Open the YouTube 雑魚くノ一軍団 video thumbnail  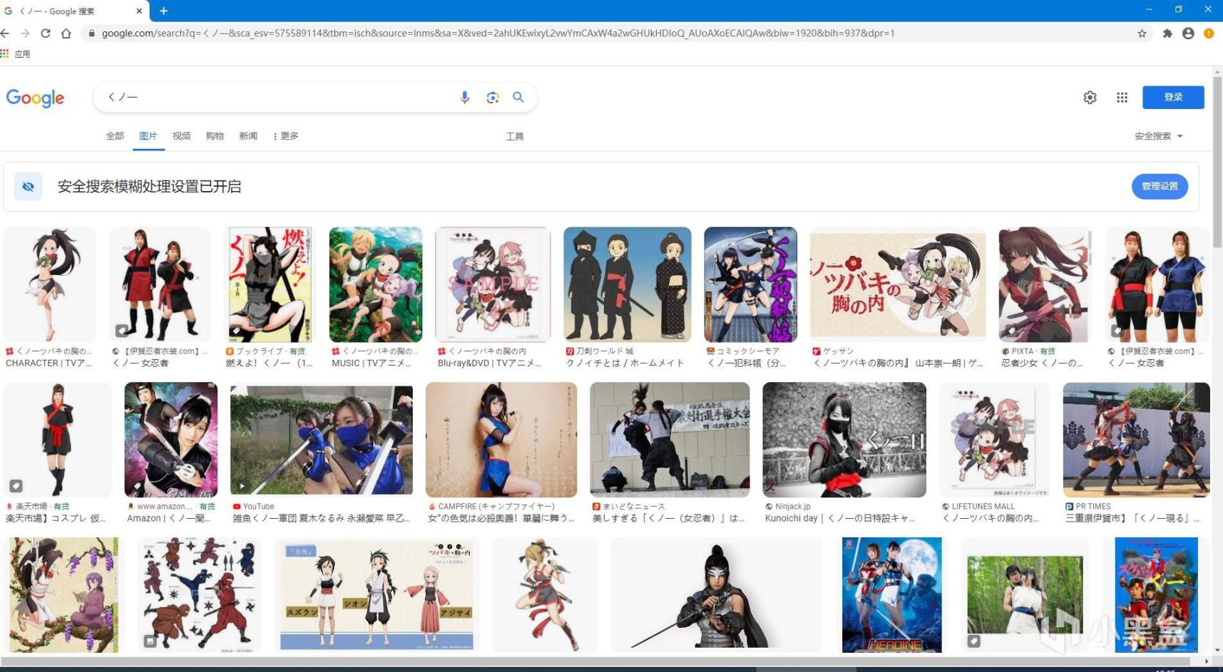[322, 440]
